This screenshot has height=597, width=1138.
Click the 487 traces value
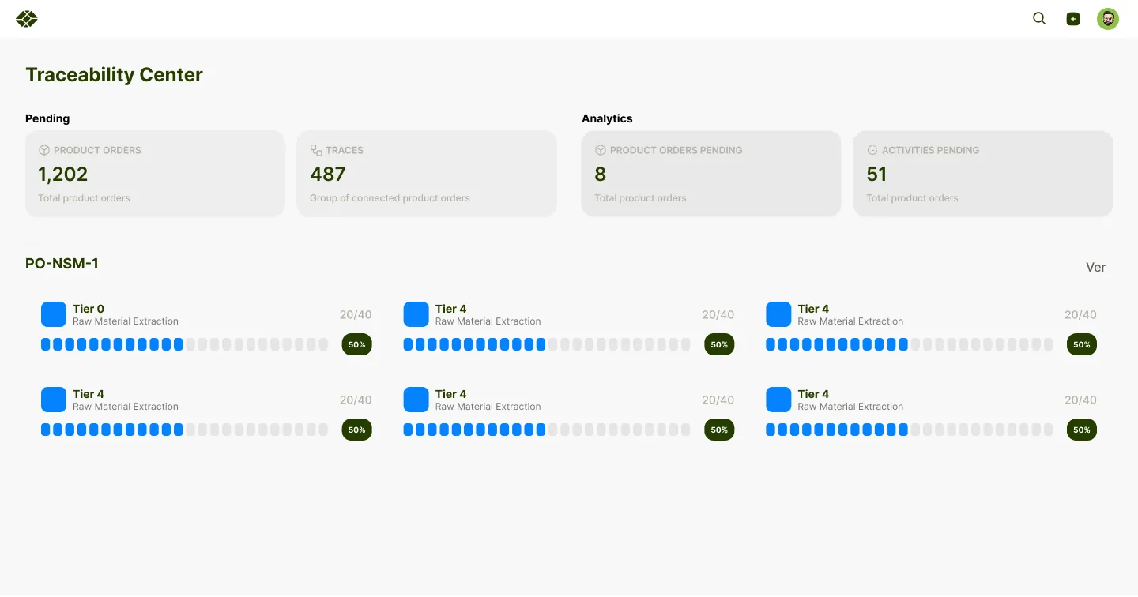tap(328, 174)
